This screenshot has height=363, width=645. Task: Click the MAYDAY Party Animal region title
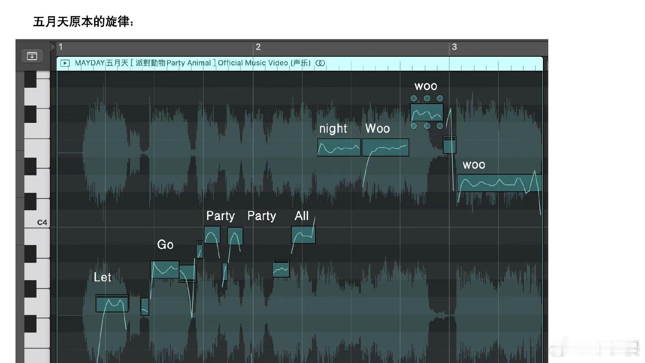pyautogui.click(x=193, y=63)
